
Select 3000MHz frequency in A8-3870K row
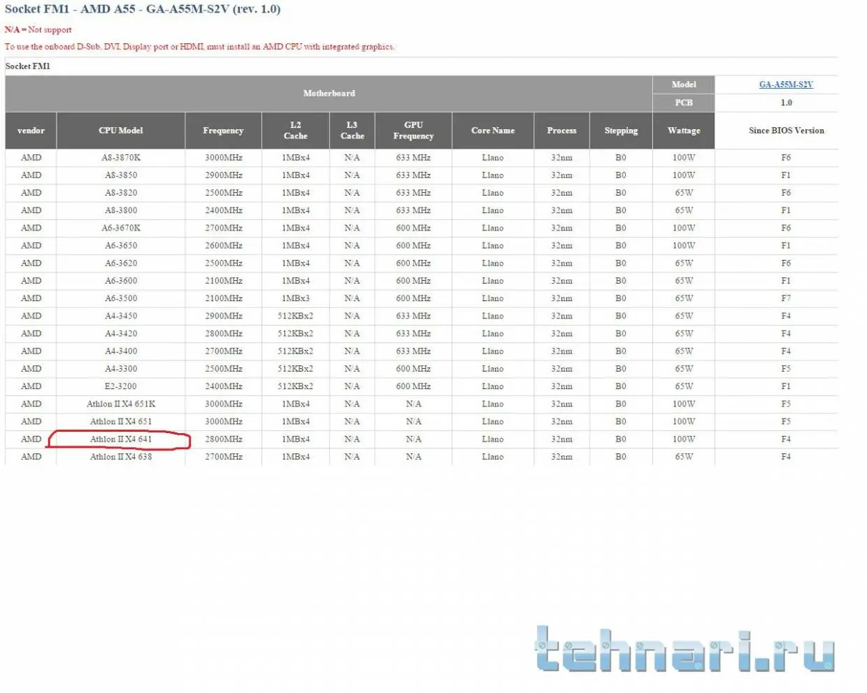pyautogui.click(x=224, y=158)
